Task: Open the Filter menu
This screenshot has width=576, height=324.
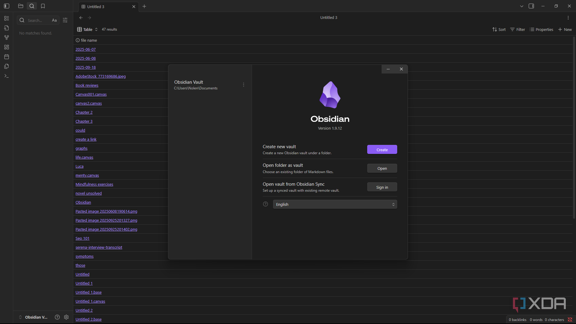Action: [517, 29]
